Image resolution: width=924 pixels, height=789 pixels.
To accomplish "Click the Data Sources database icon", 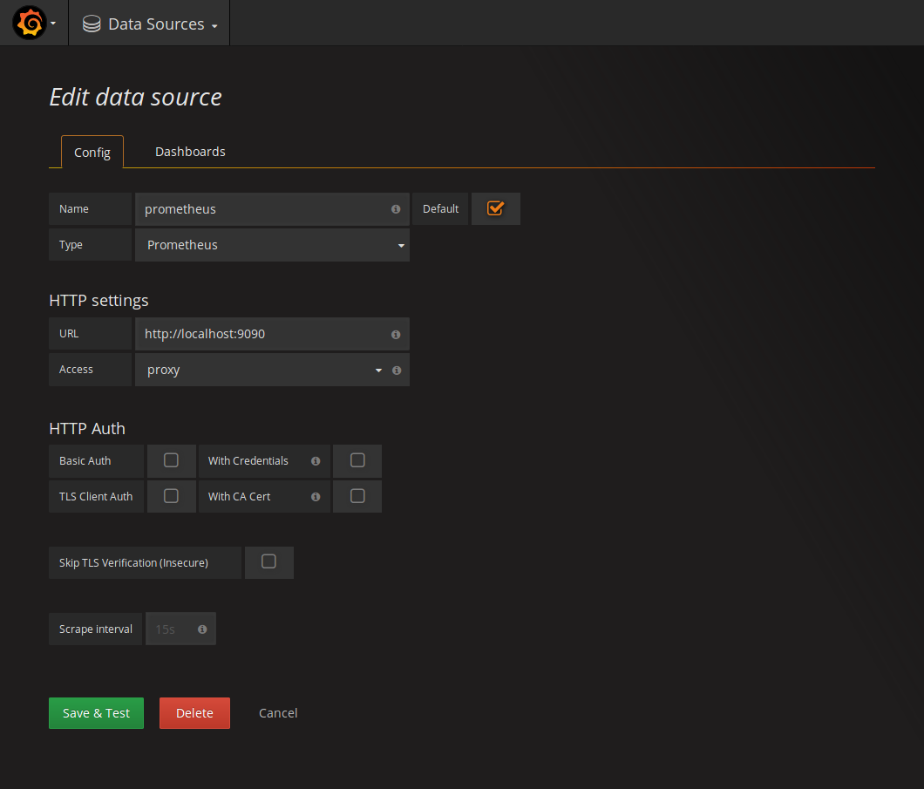I will (92, 24).
